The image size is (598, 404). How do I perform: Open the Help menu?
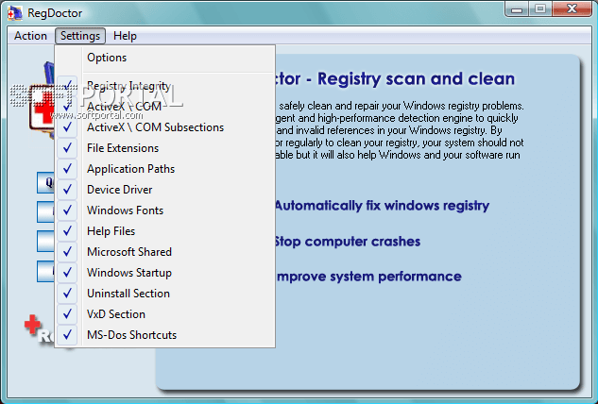pos(125,36)
